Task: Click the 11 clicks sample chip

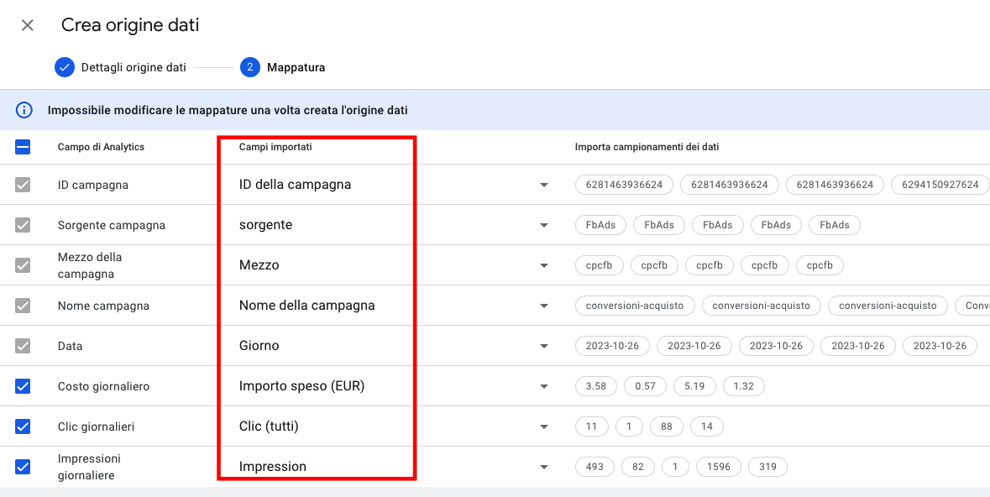Action: [x=592, y=427]
